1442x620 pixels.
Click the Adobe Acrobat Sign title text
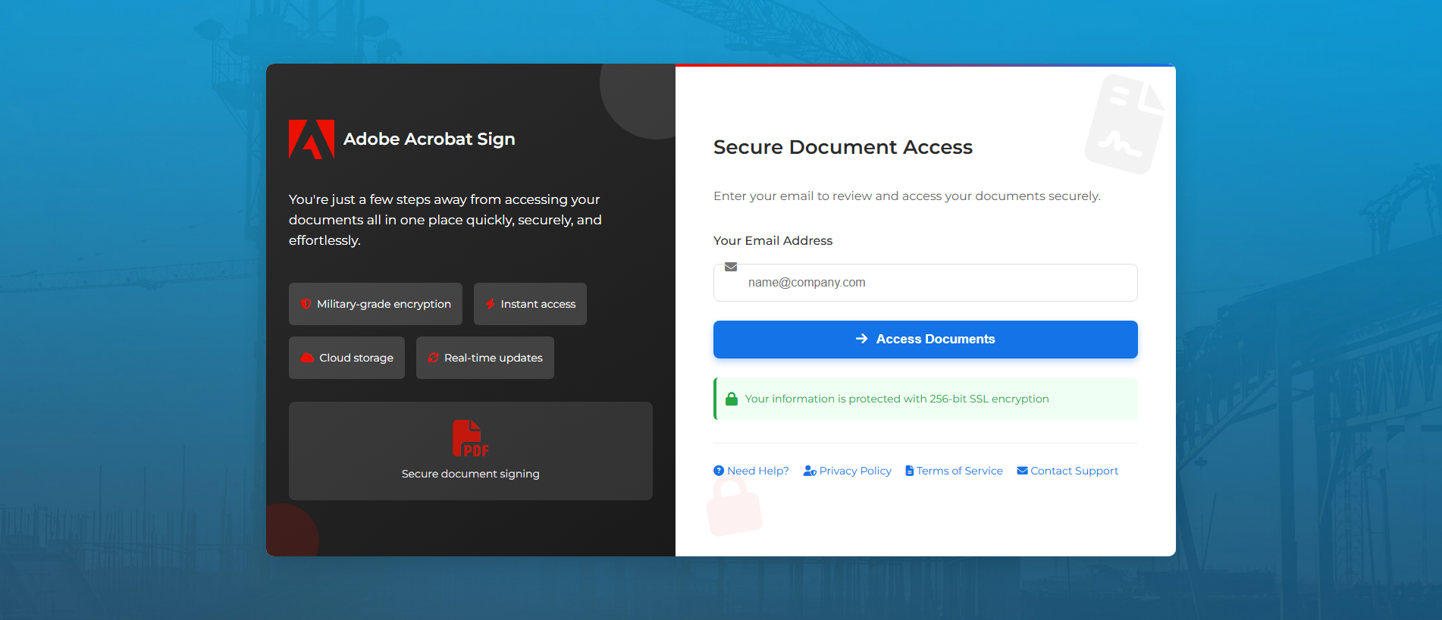tap(429, 139)
